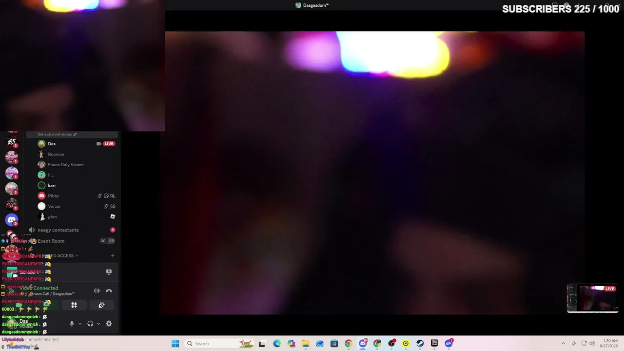
Task: Open Steam from the taskbar
Action: (420, 344)
